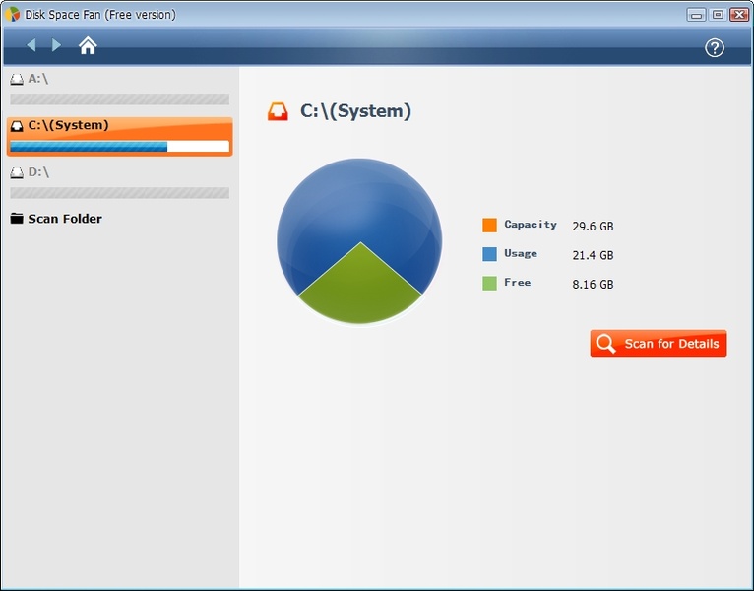Image resolution: width=754 pixels, height=591 pixels.
Task: Minimize the Disk Space Fan window
Action: point(696,15)
